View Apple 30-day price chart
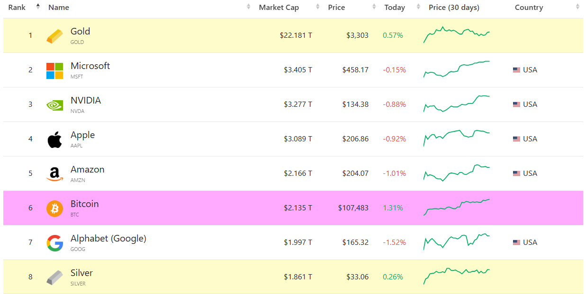Image resolution: width=586 pixels, height=294 pixels. click(x=456, y=138)
